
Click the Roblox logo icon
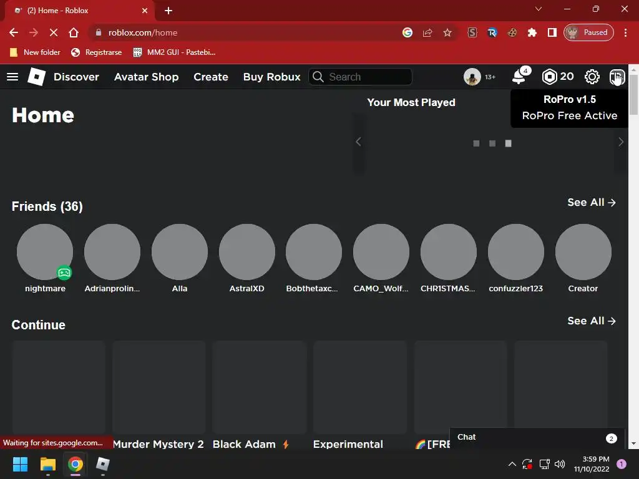pyautogui.click(x=36, y=77)
